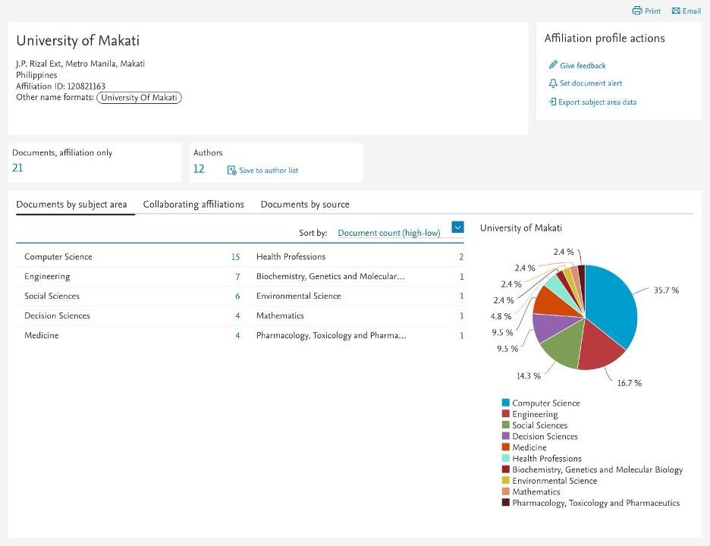Click the Save to author list icon
710x546 pixels.
tap(230, 170)
